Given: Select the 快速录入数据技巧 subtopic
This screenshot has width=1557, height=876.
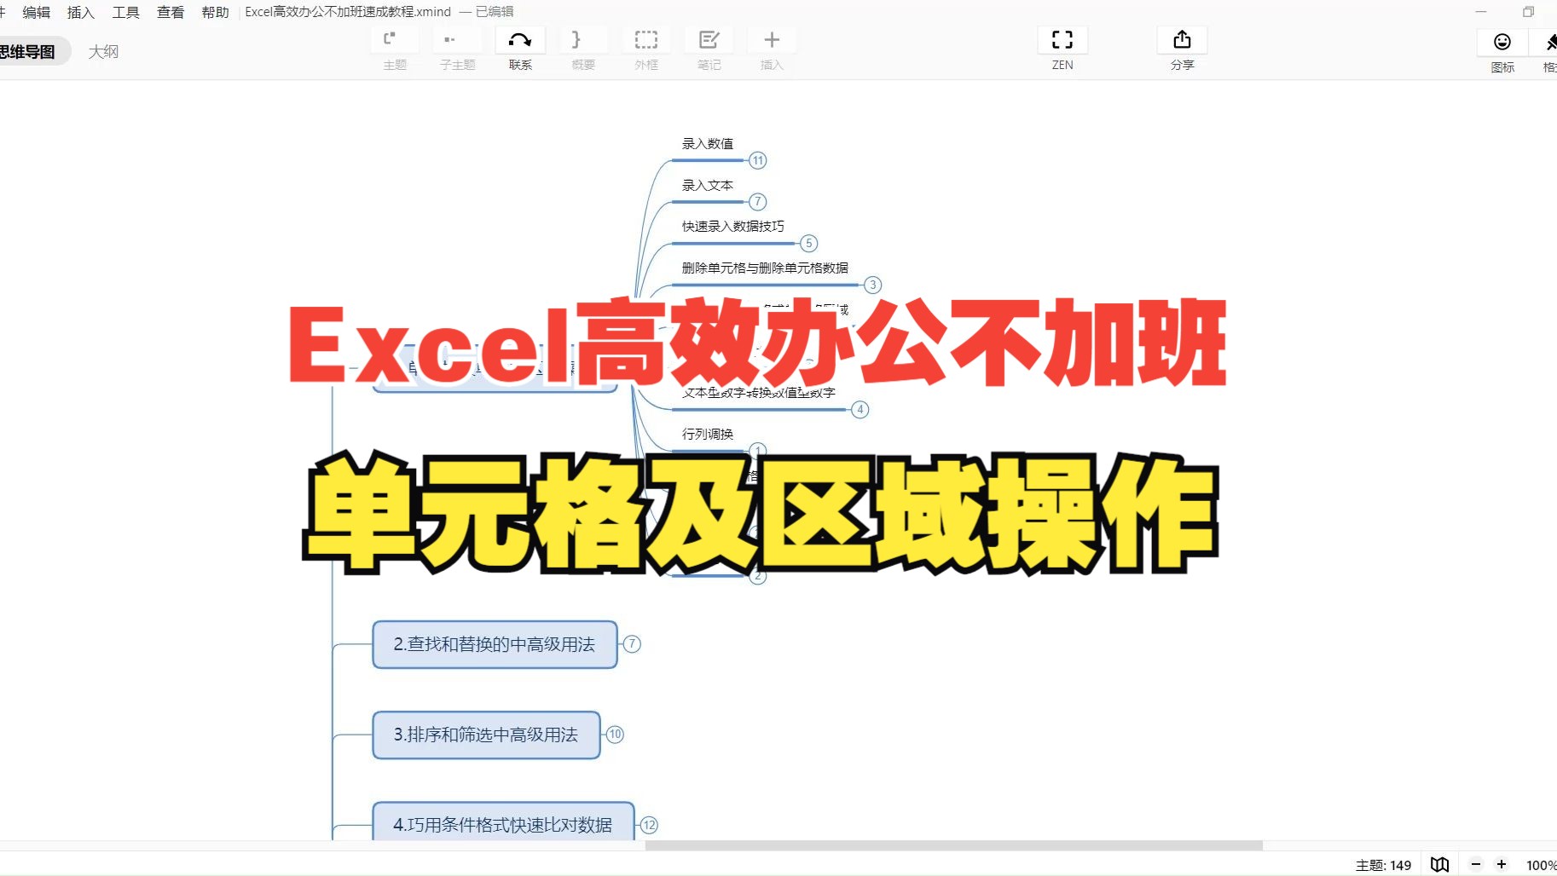Looking at the screenshot, I should [x=733, y=227].
